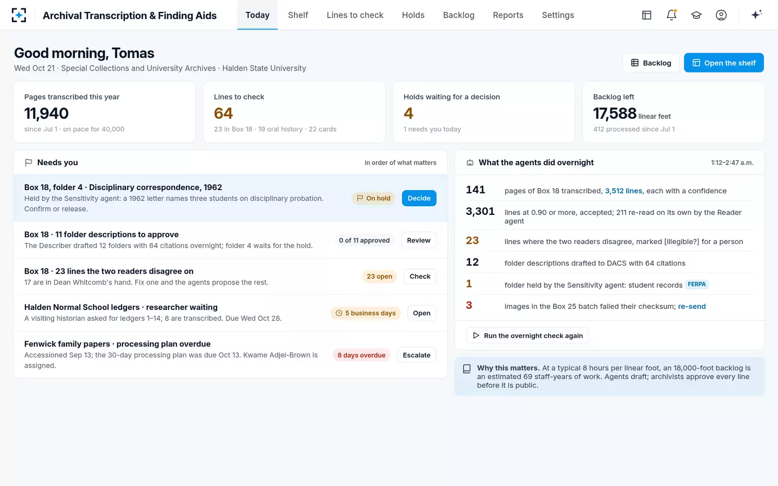Open the 3,512 lines link
Image resolution: width=778 pixels, height=486 pixels.
[623, 191]
